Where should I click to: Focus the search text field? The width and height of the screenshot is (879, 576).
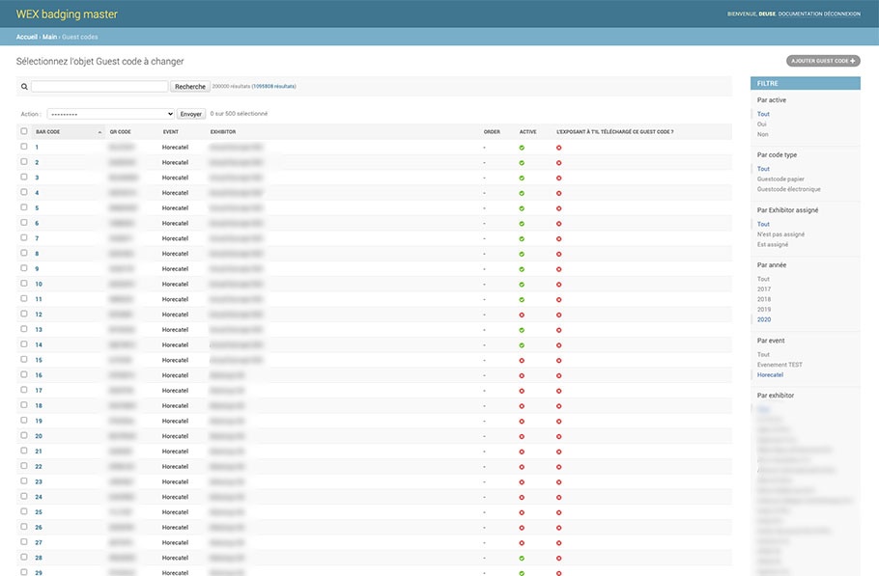coord(99,87)
